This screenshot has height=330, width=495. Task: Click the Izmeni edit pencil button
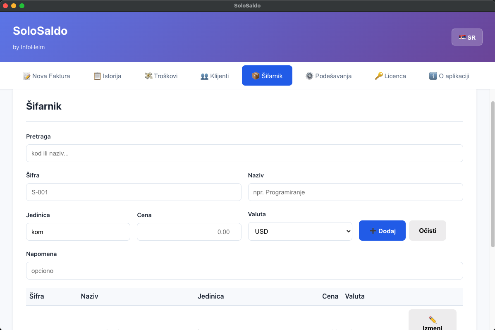pos(432,321)
